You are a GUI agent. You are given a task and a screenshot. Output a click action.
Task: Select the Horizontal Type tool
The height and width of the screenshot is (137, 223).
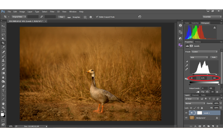(x=3, y=91)
